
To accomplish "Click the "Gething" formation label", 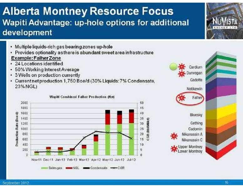I will pyautogui.click(x=196, y=123).
